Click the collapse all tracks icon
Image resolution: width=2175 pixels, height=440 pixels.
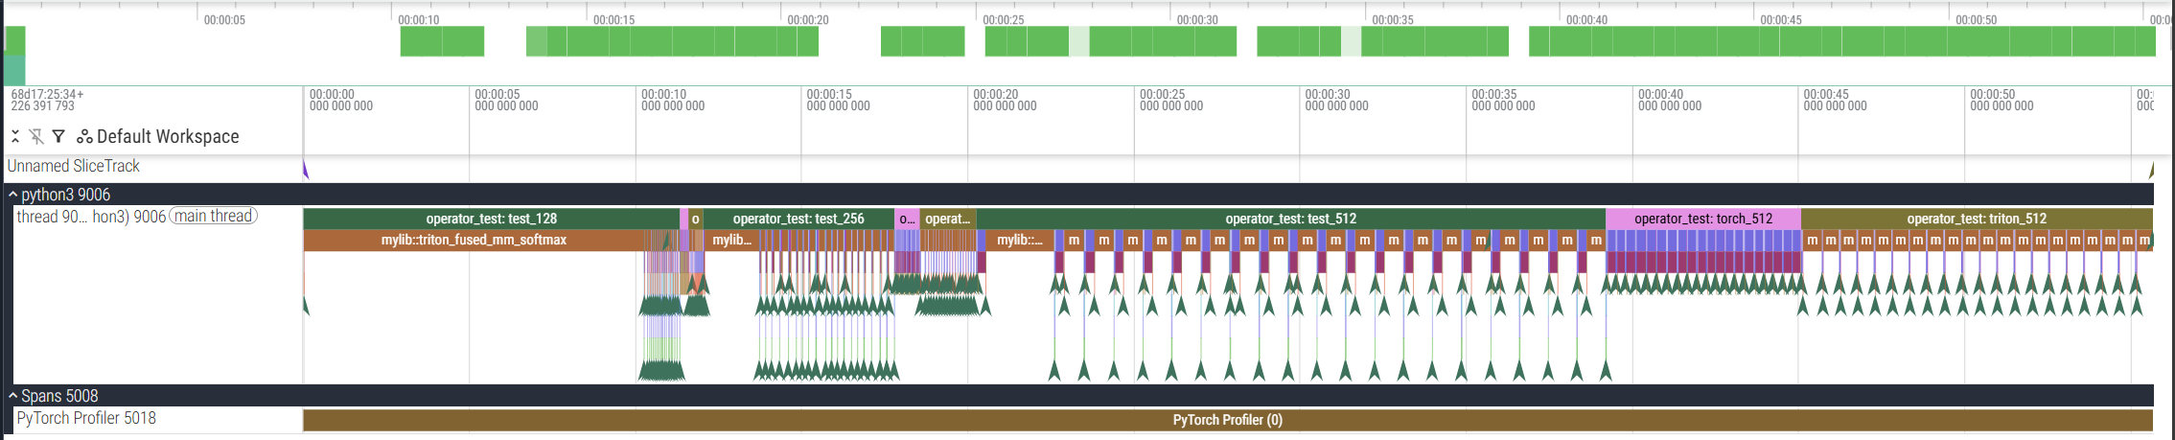pos(15,137)
